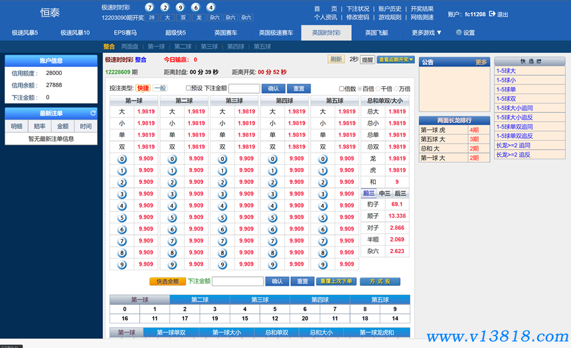Expand the 更多游戏 dropdown menu
This screenshot has width=571, height=348.
coord(426,33)
